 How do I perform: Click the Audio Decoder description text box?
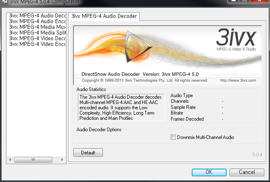[x=121, y=108]
